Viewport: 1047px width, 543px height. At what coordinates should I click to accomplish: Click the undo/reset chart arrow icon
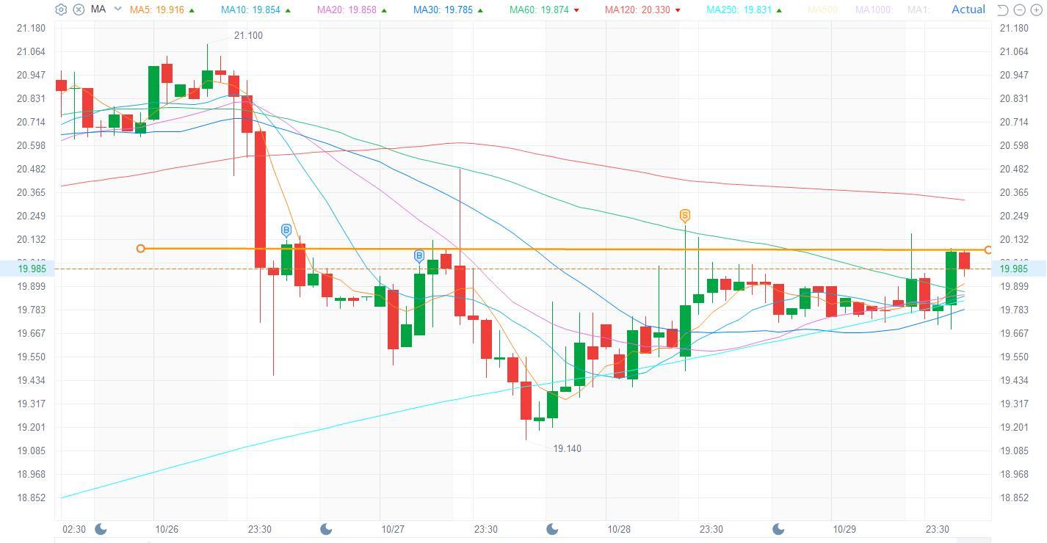tap(1003, 10)
